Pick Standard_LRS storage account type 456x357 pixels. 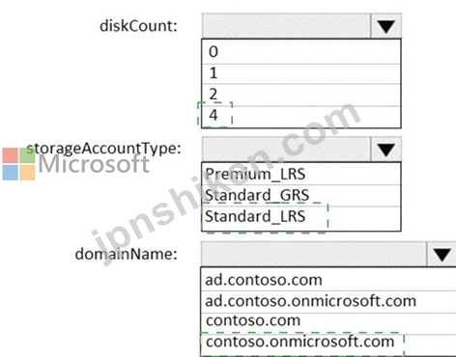pyautogui.click(x=301, y=218)
